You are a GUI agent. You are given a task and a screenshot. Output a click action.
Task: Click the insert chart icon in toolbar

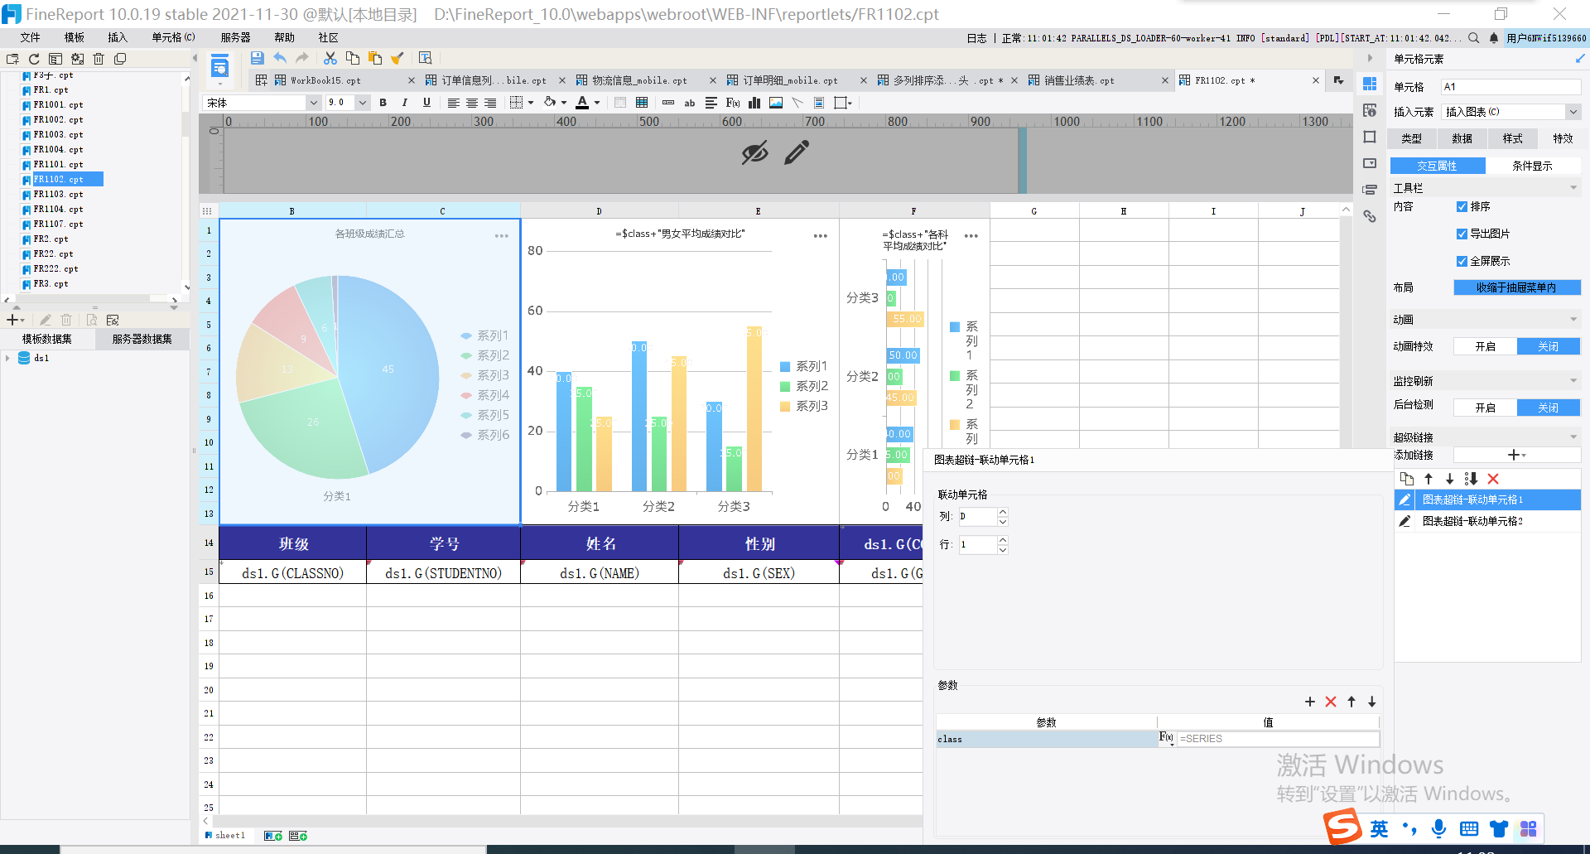point(754,103)
